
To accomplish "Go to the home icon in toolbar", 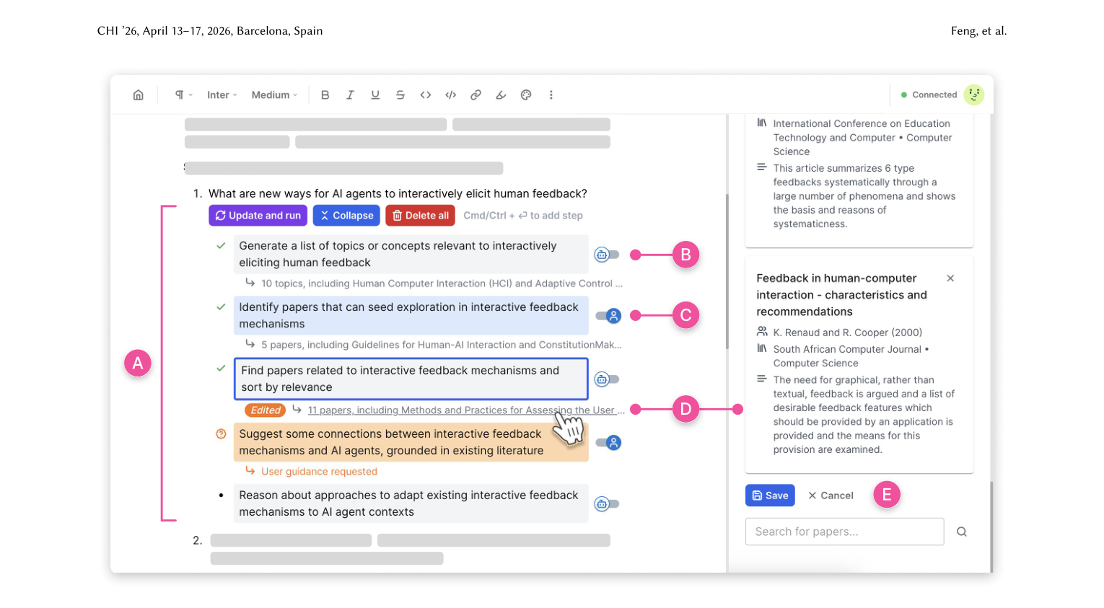I will point(139,95).
